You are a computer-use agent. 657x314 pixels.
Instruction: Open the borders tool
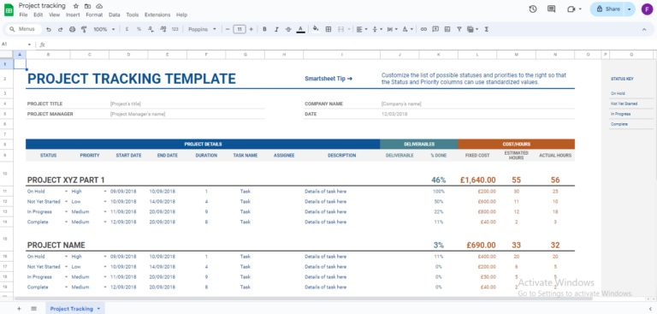point(328,29)
